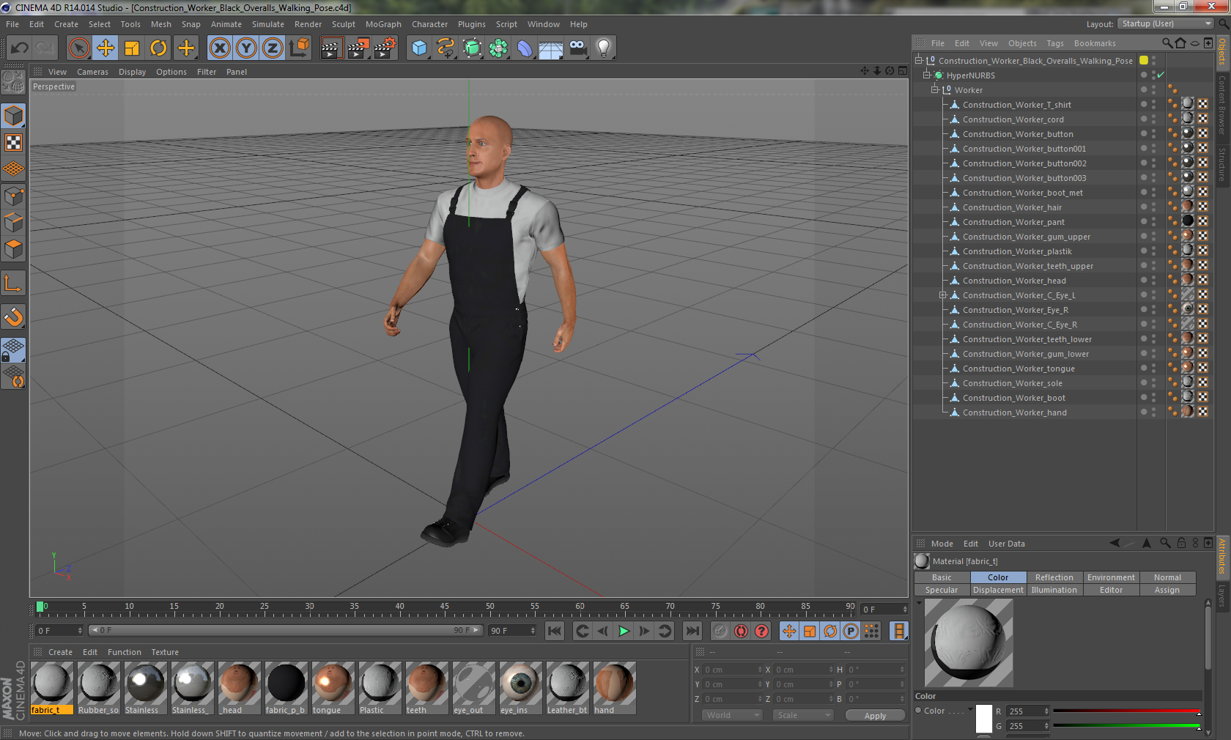The width and height of the screenshot is (1231, 740).
Task: Select the head material thumbnail
Action: (239, 688)
